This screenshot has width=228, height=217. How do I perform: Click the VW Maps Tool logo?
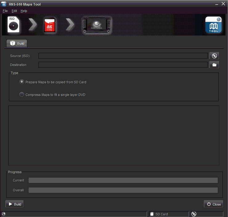point(214,25)
